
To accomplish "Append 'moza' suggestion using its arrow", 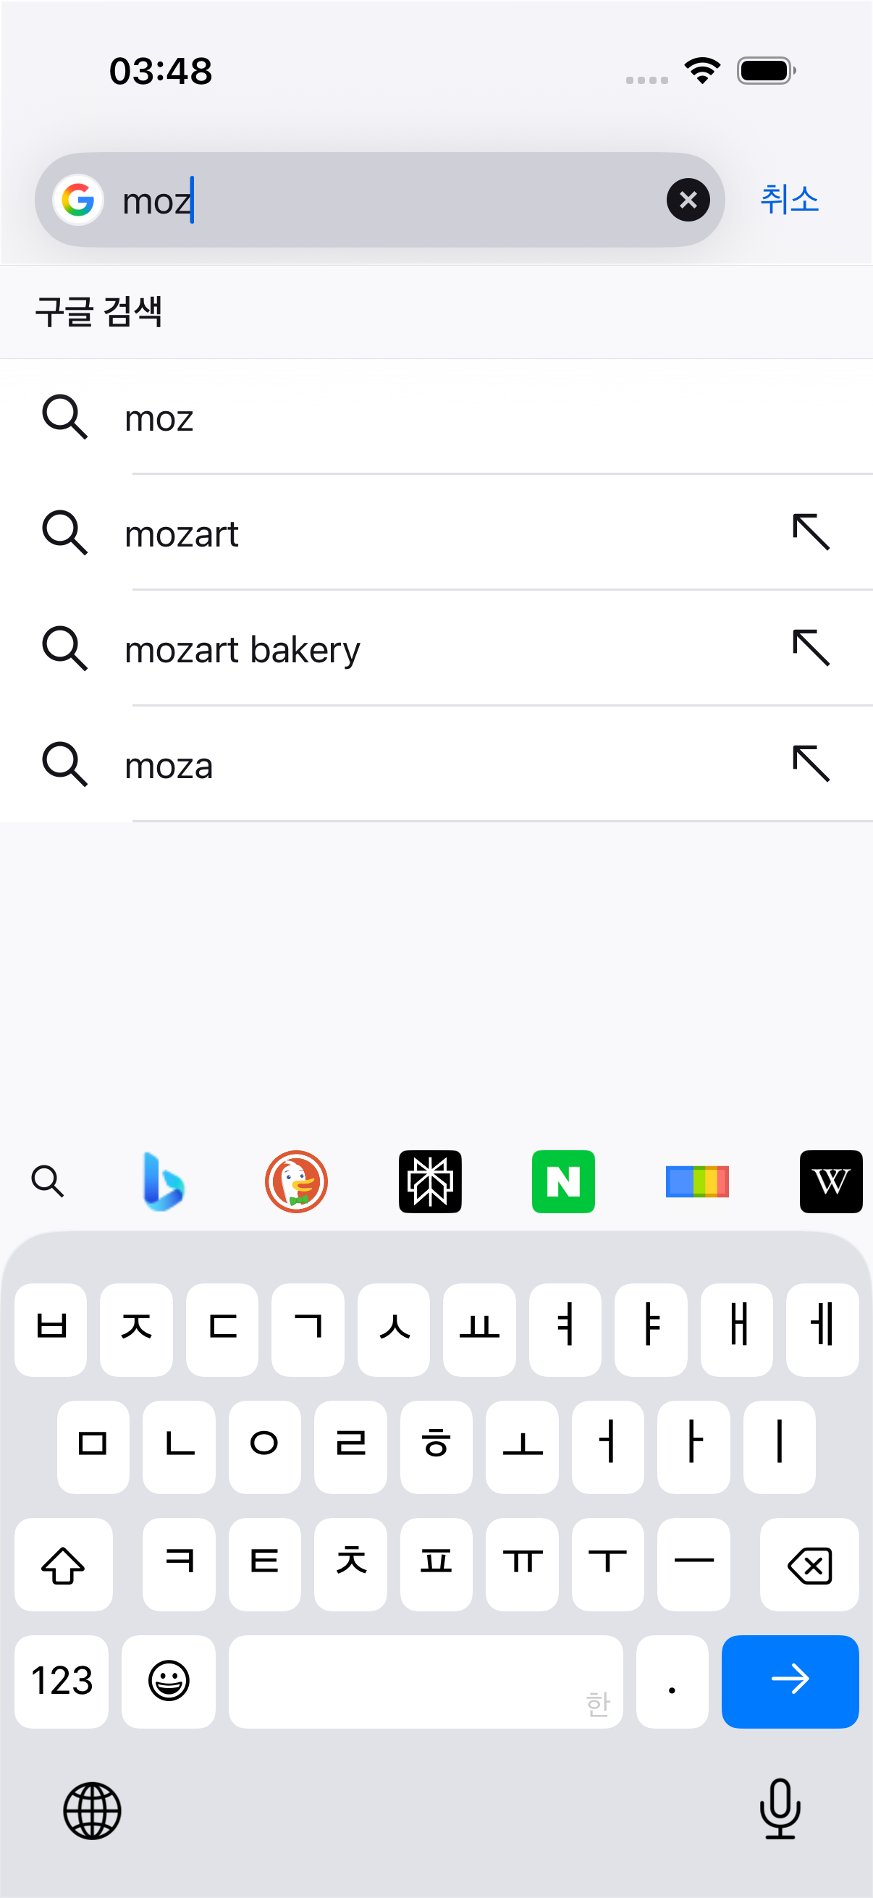I will (811, 763).
